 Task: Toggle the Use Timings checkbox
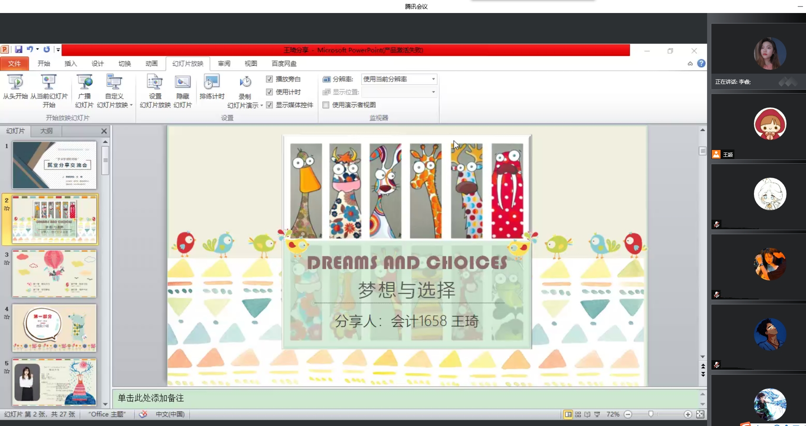pos(269,92)
